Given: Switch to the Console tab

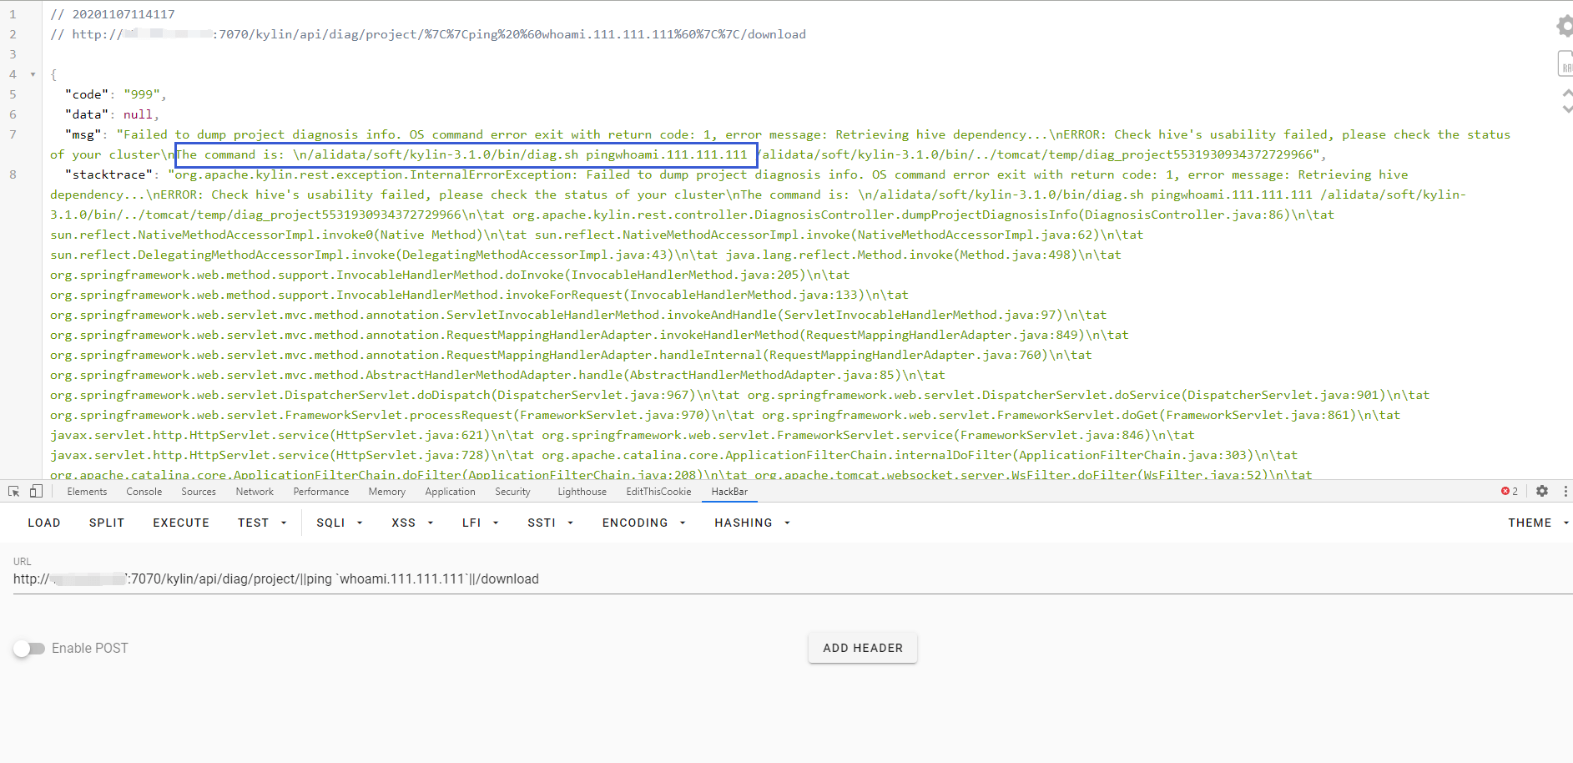Looking at the screenshot, I should pos(144,492).
